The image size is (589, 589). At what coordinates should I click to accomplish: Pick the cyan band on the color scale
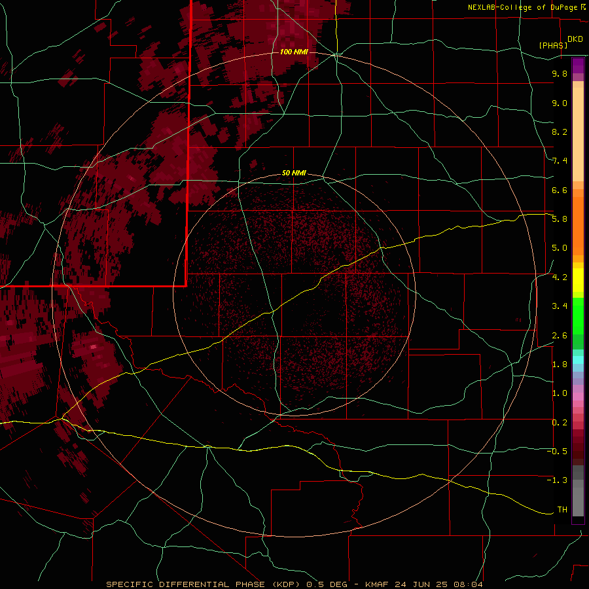click(578, 360)
